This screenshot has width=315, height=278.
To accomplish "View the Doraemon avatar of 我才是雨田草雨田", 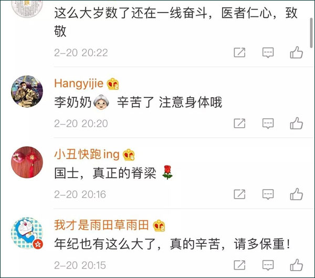I will 27,233.
